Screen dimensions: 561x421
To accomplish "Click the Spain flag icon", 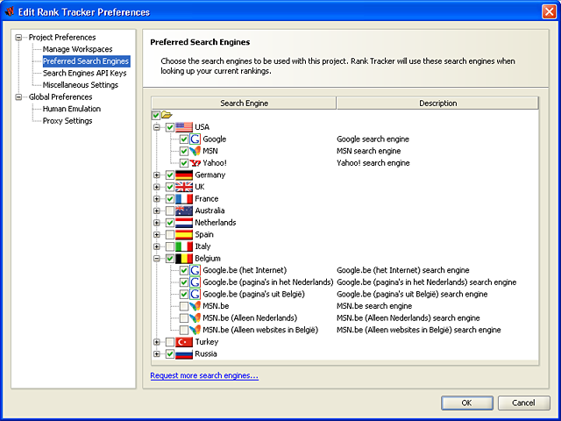I will 184,234.
